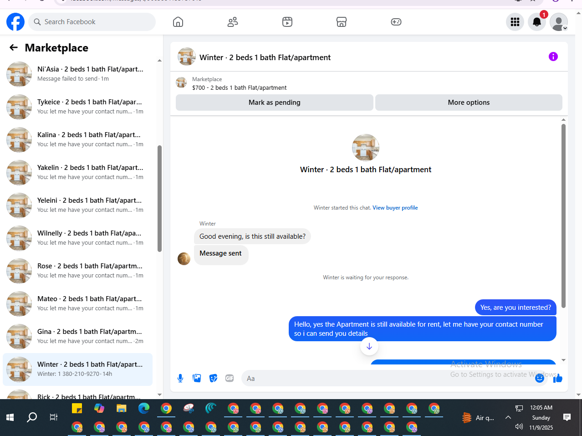Click the voice clip microphone icon
582x436 pixels.
tap(180, 378)
